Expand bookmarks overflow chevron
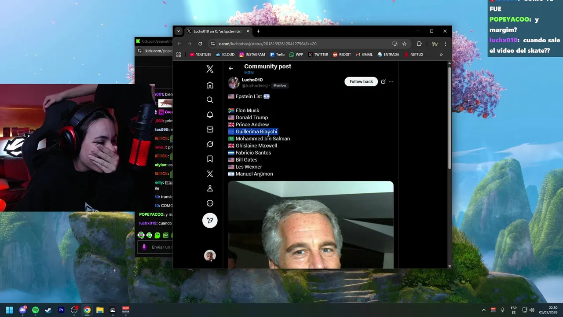The height and width of the screenshot is (317, 563). point(441,55)
